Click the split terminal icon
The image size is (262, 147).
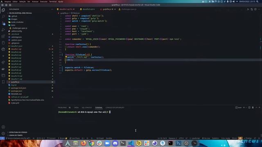coord(249,107)
